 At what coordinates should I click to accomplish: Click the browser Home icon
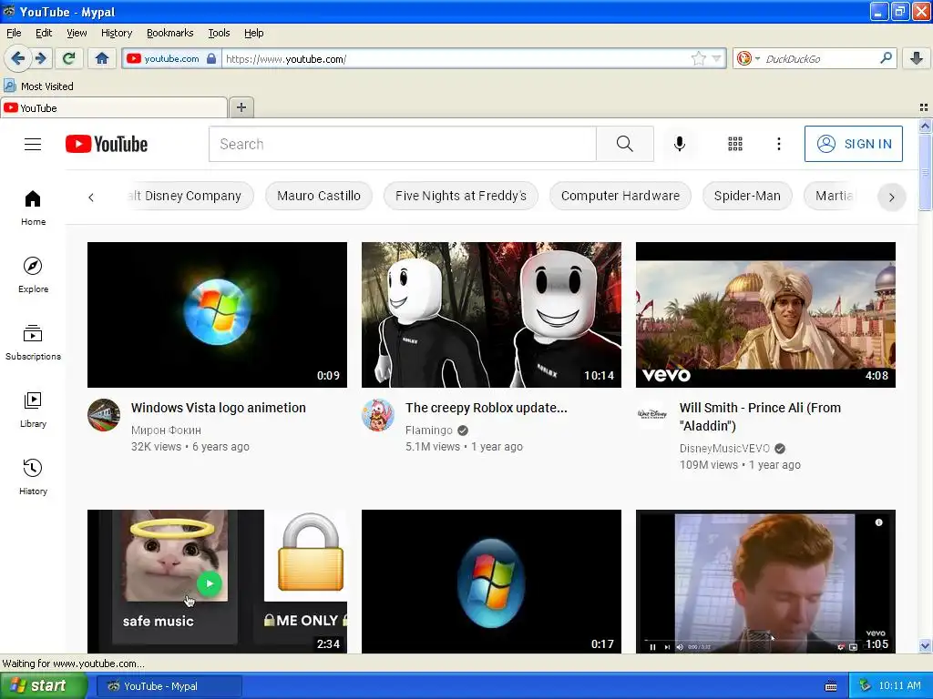(x=102, y=58)
